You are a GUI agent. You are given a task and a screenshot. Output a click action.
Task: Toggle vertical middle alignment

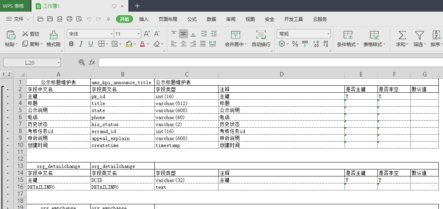[x=183, y=34]
